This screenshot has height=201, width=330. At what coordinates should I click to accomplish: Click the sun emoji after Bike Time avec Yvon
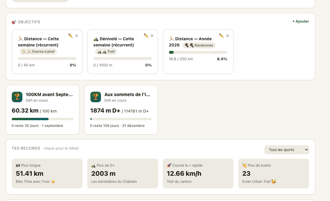(53, 182)
